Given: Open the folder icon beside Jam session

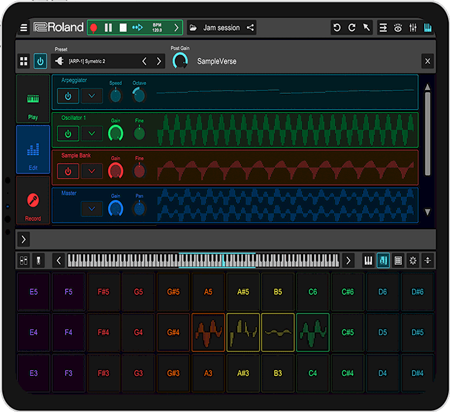Looking at the screenshot, I should click(193, 28).
